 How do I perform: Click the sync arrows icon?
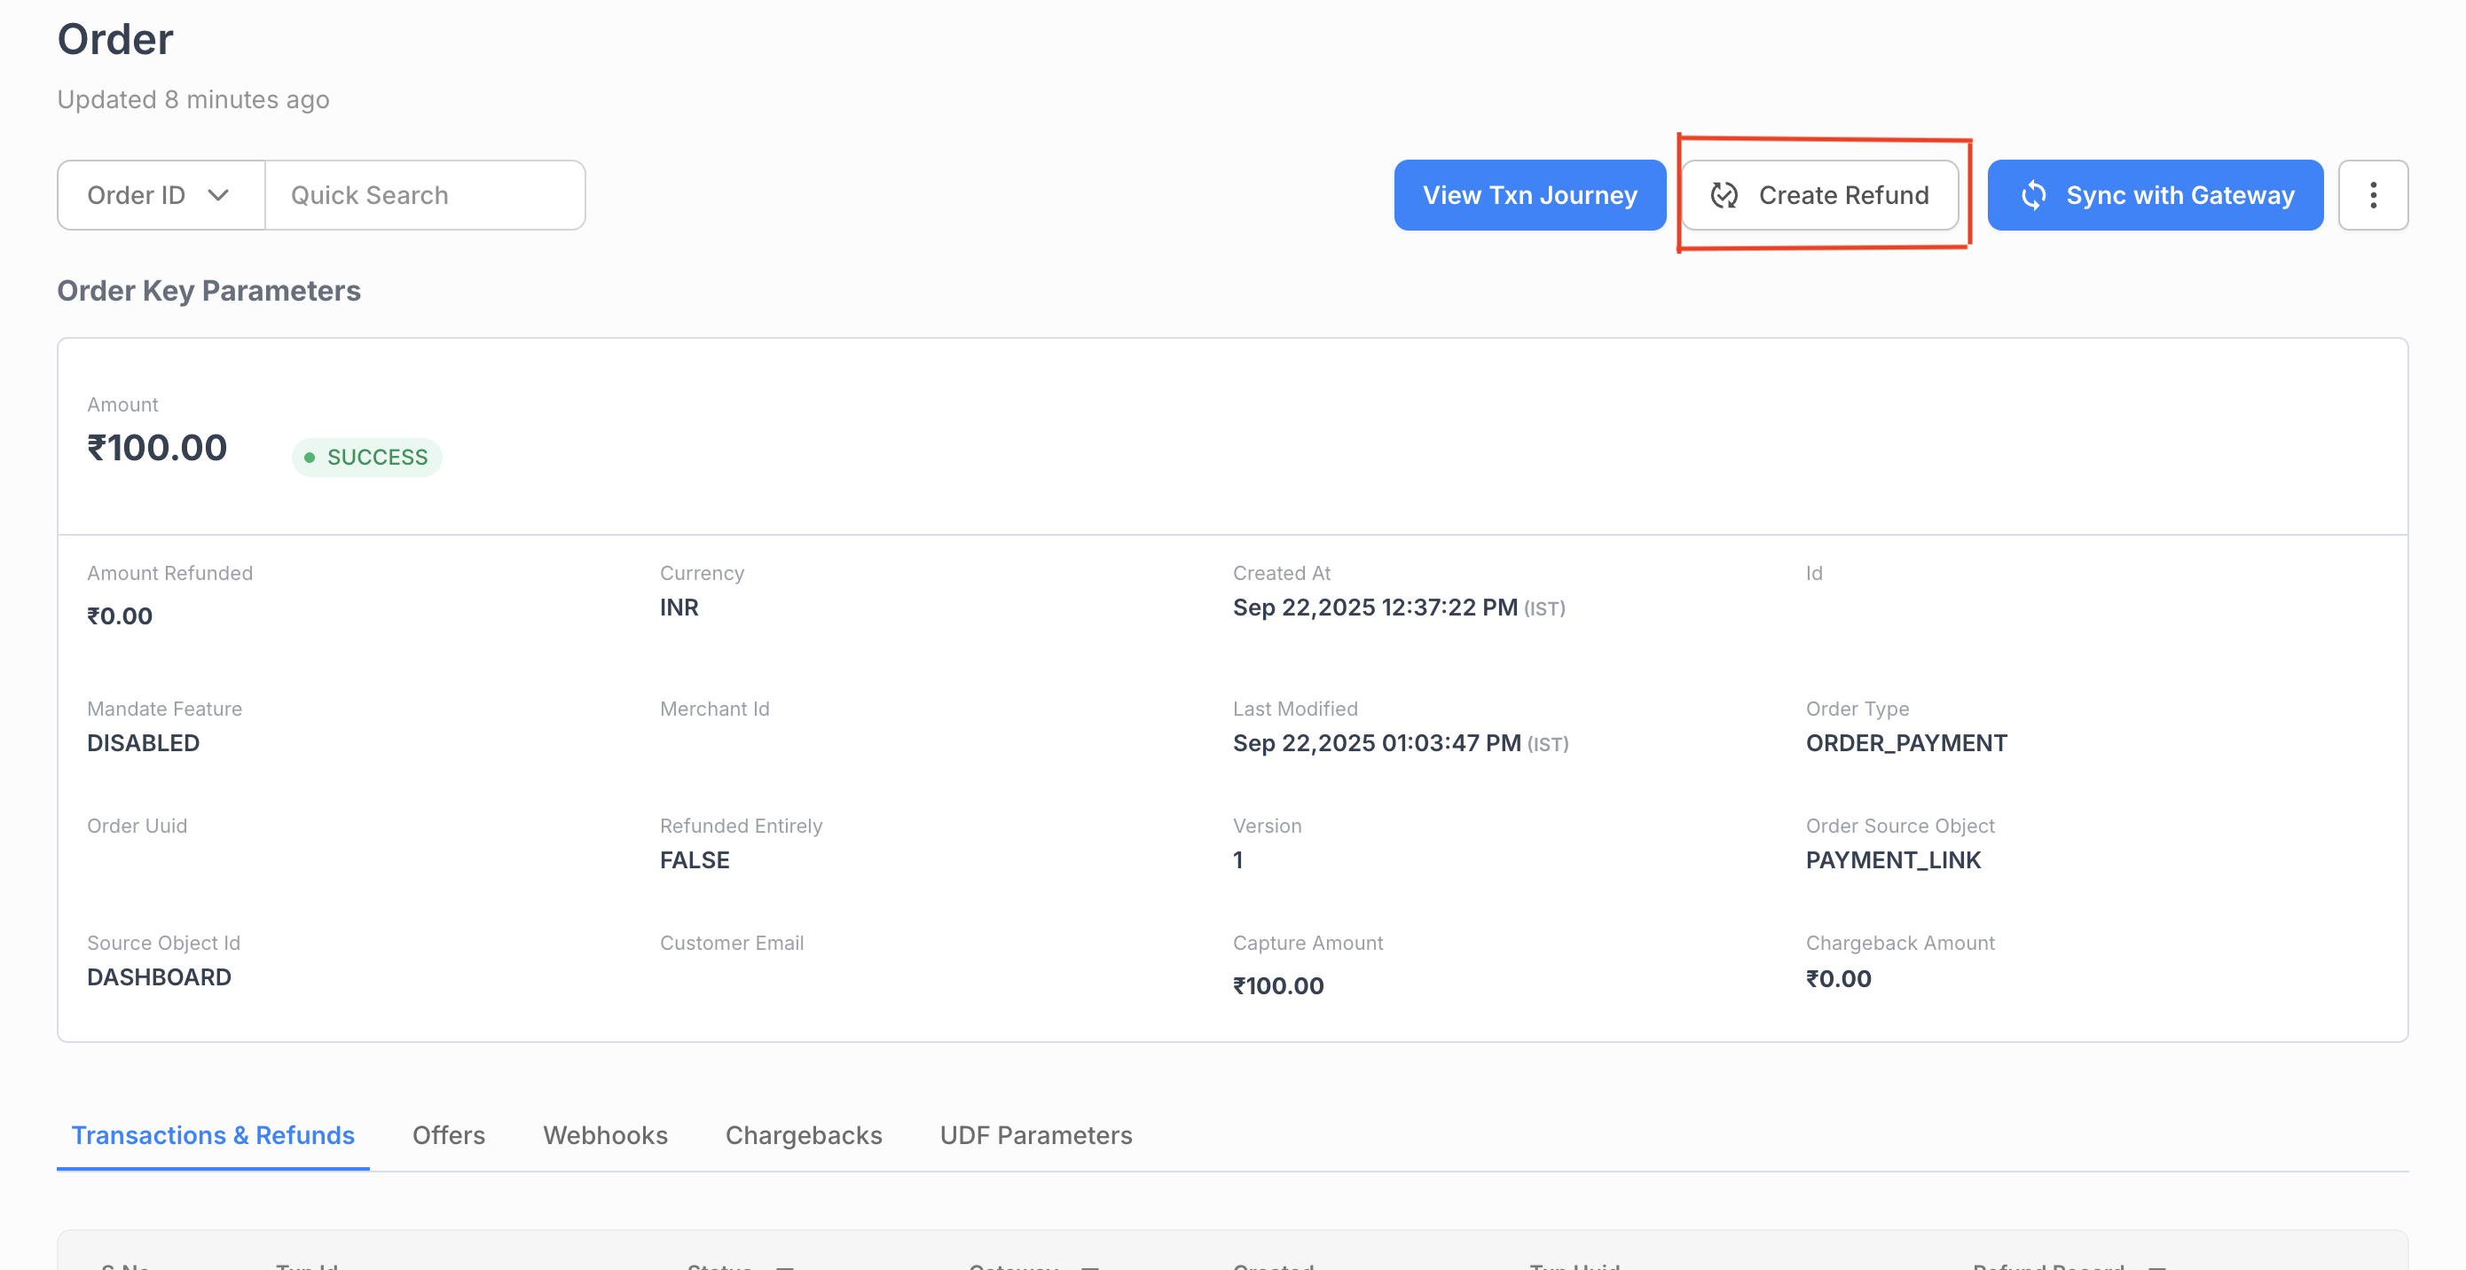click(2033, 195)
